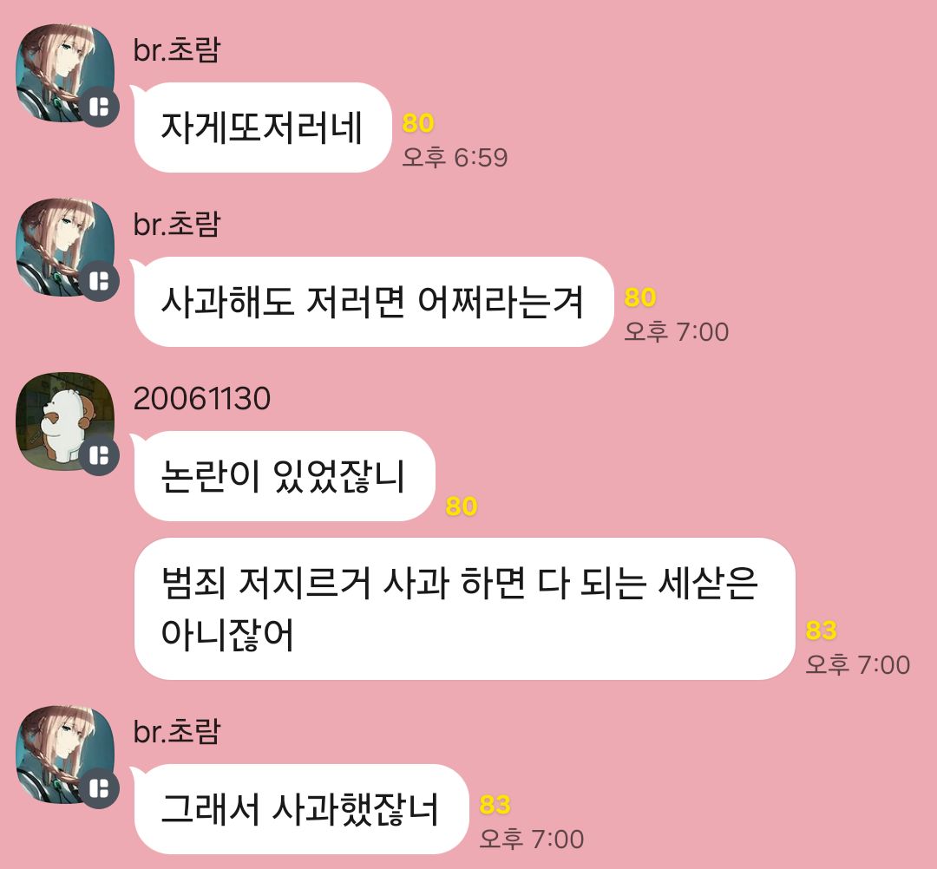Open br.초람's avatar beside '그래서 사과했잖너'

pos(64,755)
